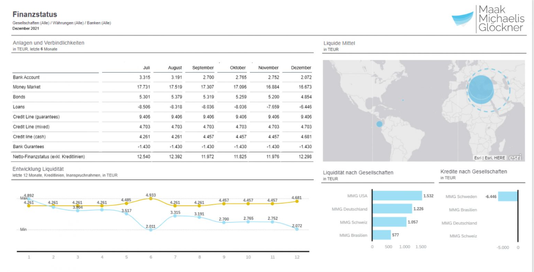Open the Banken (Alle) filter

point(98,22)
